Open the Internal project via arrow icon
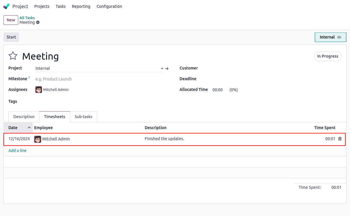This screenshot has width=350, height=216. coord(167,69)
